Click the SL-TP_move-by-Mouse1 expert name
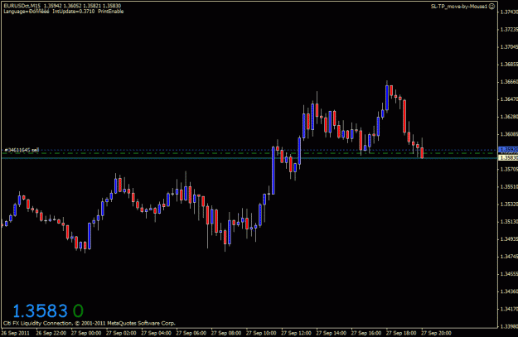The height and width of the screenshot is (337, 518). [x=459, y=7]
